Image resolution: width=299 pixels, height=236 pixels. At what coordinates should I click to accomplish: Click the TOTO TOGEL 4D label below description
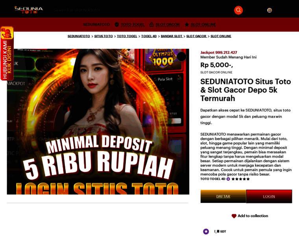[213, 179]
